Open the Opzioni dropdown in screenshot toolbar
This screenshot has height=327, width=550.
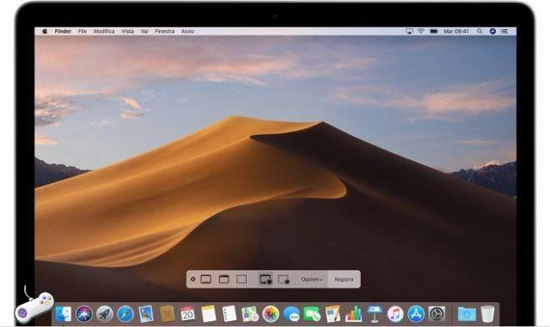coord(312,279)
